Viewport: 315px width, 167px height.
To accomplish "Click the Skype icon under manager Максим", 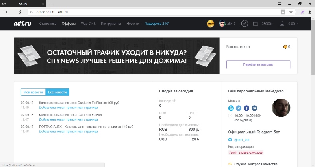I will tap(231, 108).
